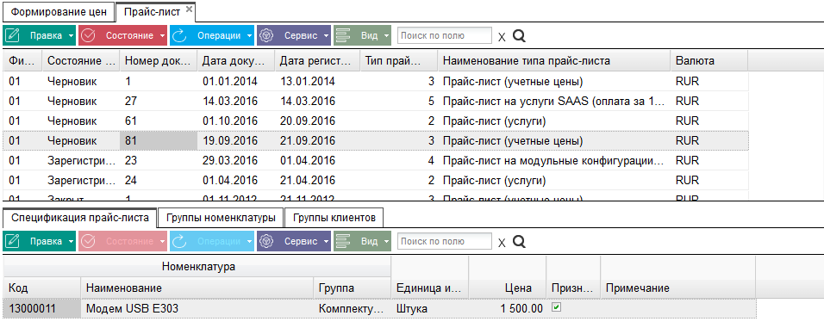The height and width of the screenshot is (328, 824).
Task: Close the Прайс-лист tab
Action: [189, 8]
